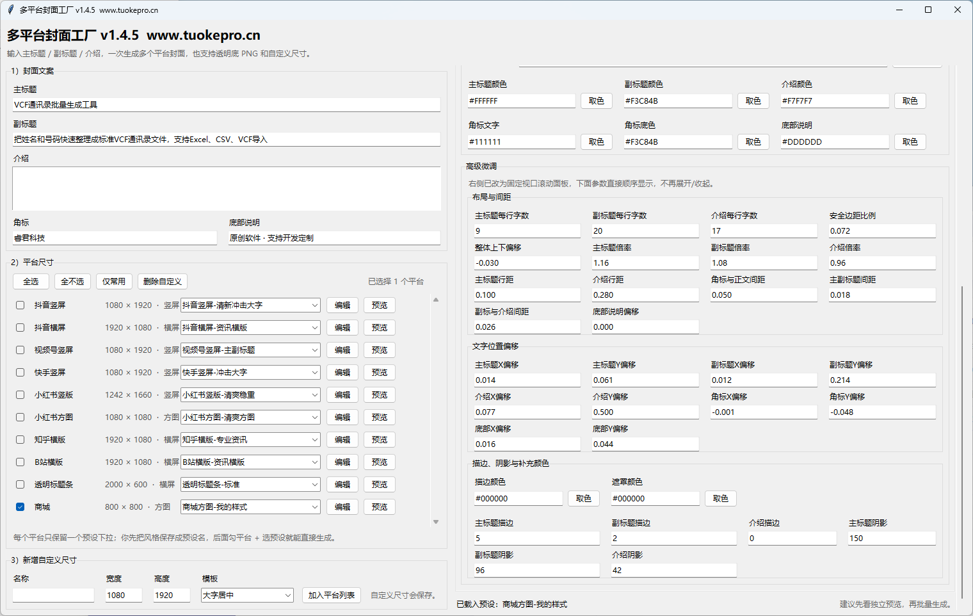Enable the 小红书竖版 checkbox
973x616 pixels.
[x=20, y=395]
